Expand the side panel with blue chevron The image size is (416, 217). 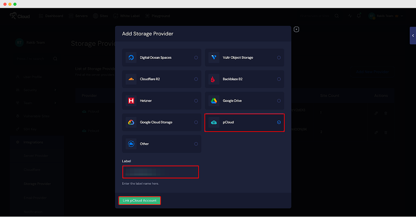(x=412, y=35)
